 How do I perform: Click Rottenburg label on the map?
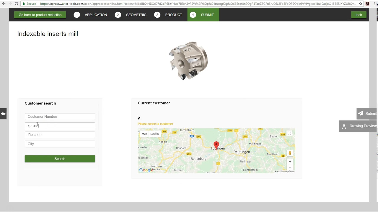198,159
